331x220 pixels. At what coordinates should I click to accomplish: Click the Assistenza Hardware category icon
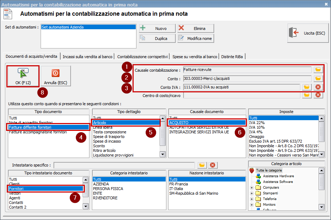pyautogui.click(x=258, y=176)
